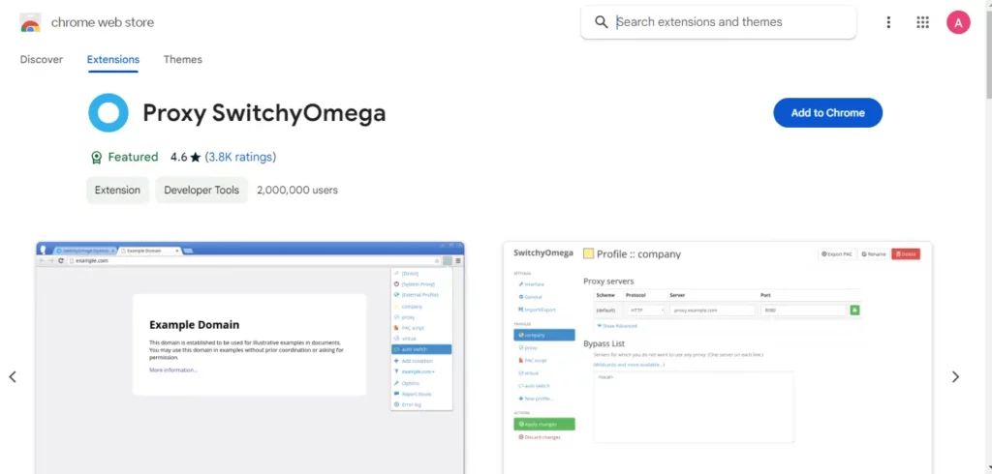
Task: Show the previous screenshot with left arrow
Action: (13, 376)
